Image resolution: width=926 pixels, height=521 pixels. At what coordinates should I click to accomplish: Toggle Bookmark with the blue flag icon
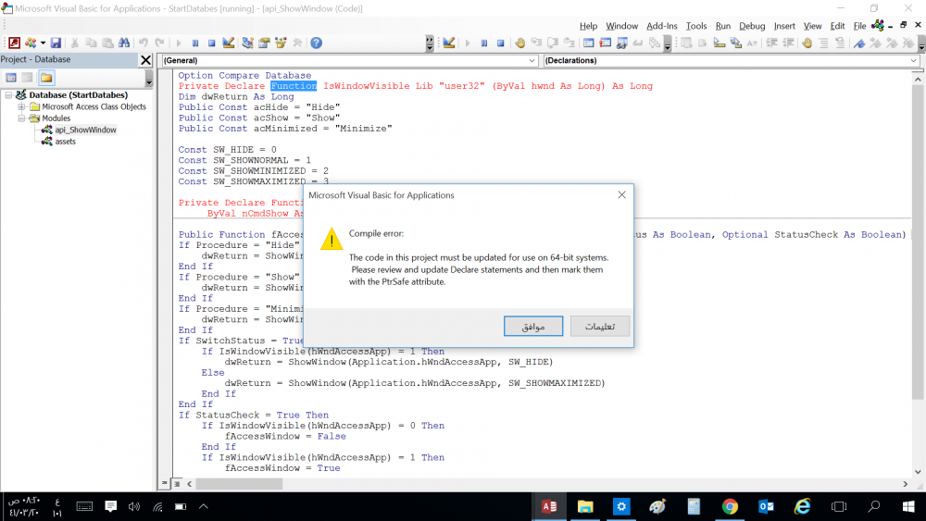859,43
